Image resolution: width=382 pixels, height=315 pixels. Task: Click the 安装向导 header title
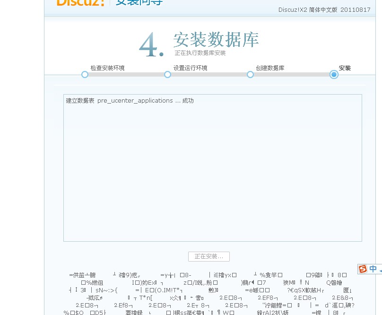(x=139, y=2)
